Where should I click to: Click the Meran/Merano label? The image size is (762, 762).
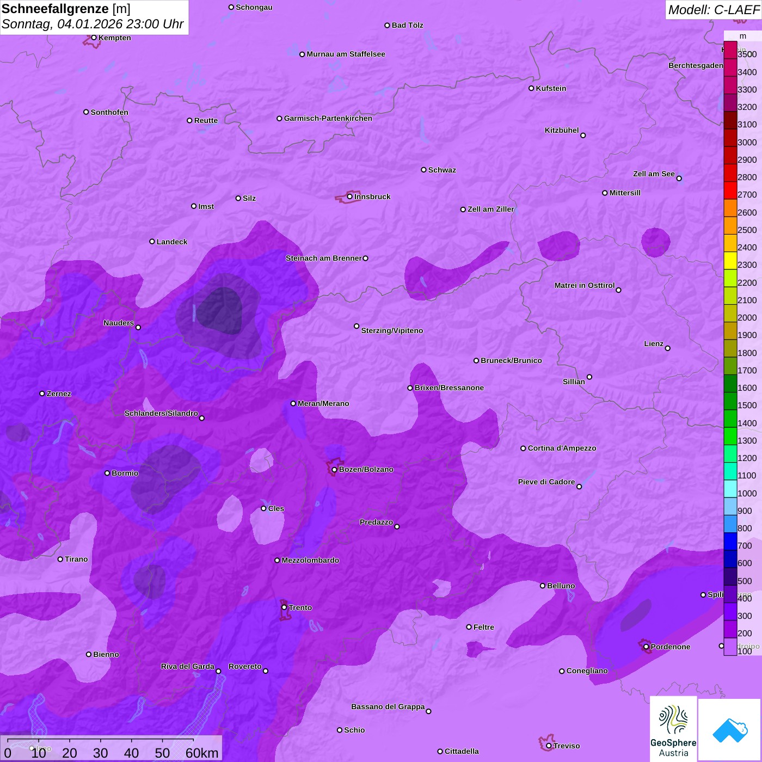[323, 403]
